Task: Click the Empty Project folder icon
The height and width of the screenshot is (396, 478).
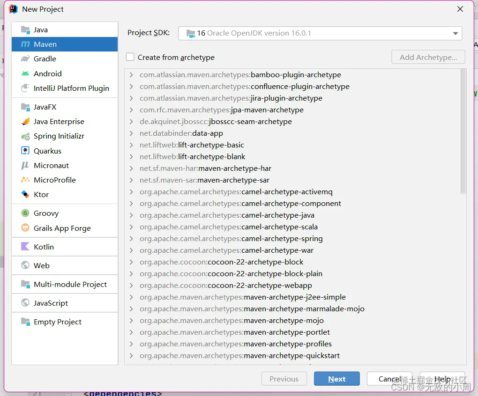Action: [x=25, y=322]
